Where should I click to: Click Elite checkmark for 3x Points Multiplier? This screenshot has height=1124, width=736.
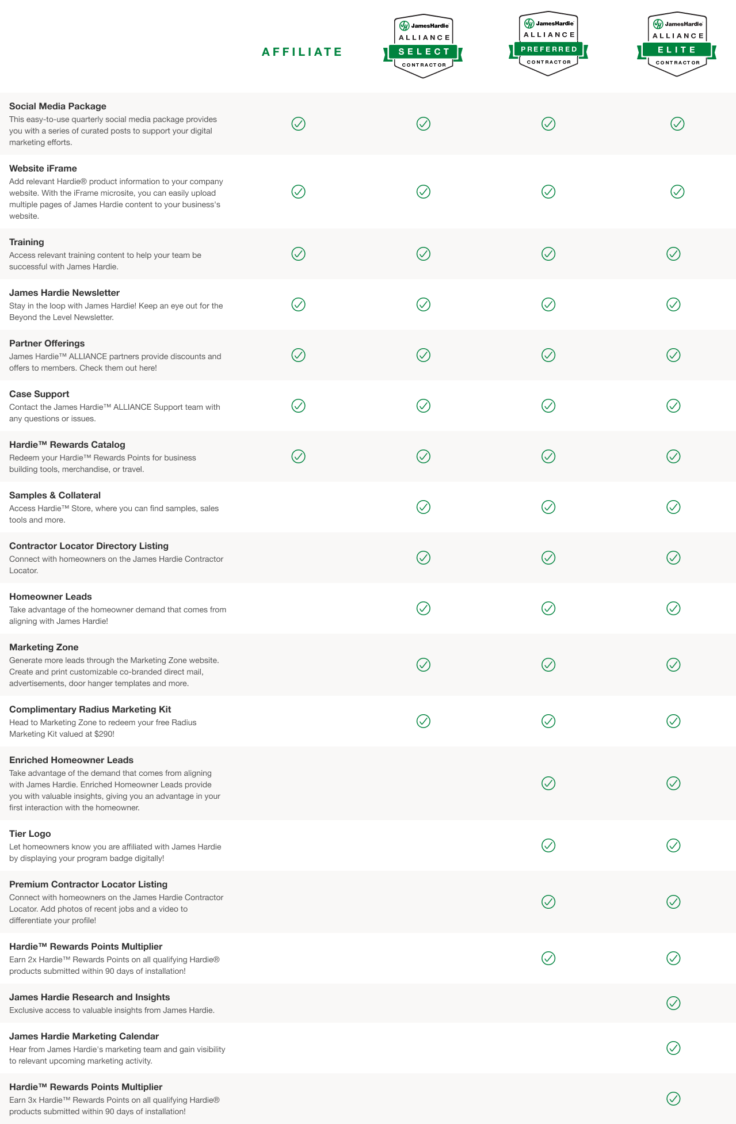pyautogui.click(x=673, y=1099)
